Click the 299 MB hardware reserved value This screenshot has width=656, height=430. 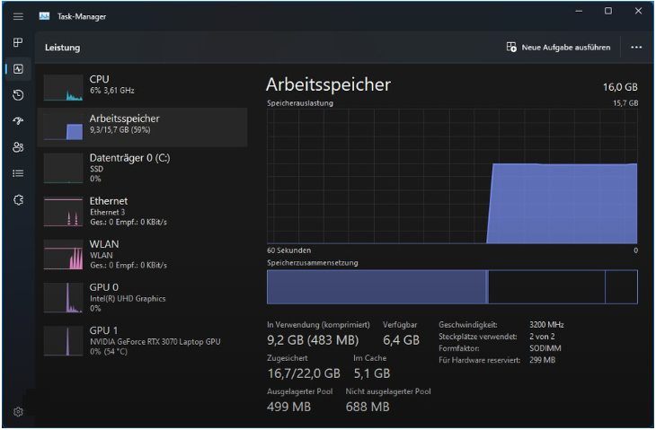coord(542,360)
